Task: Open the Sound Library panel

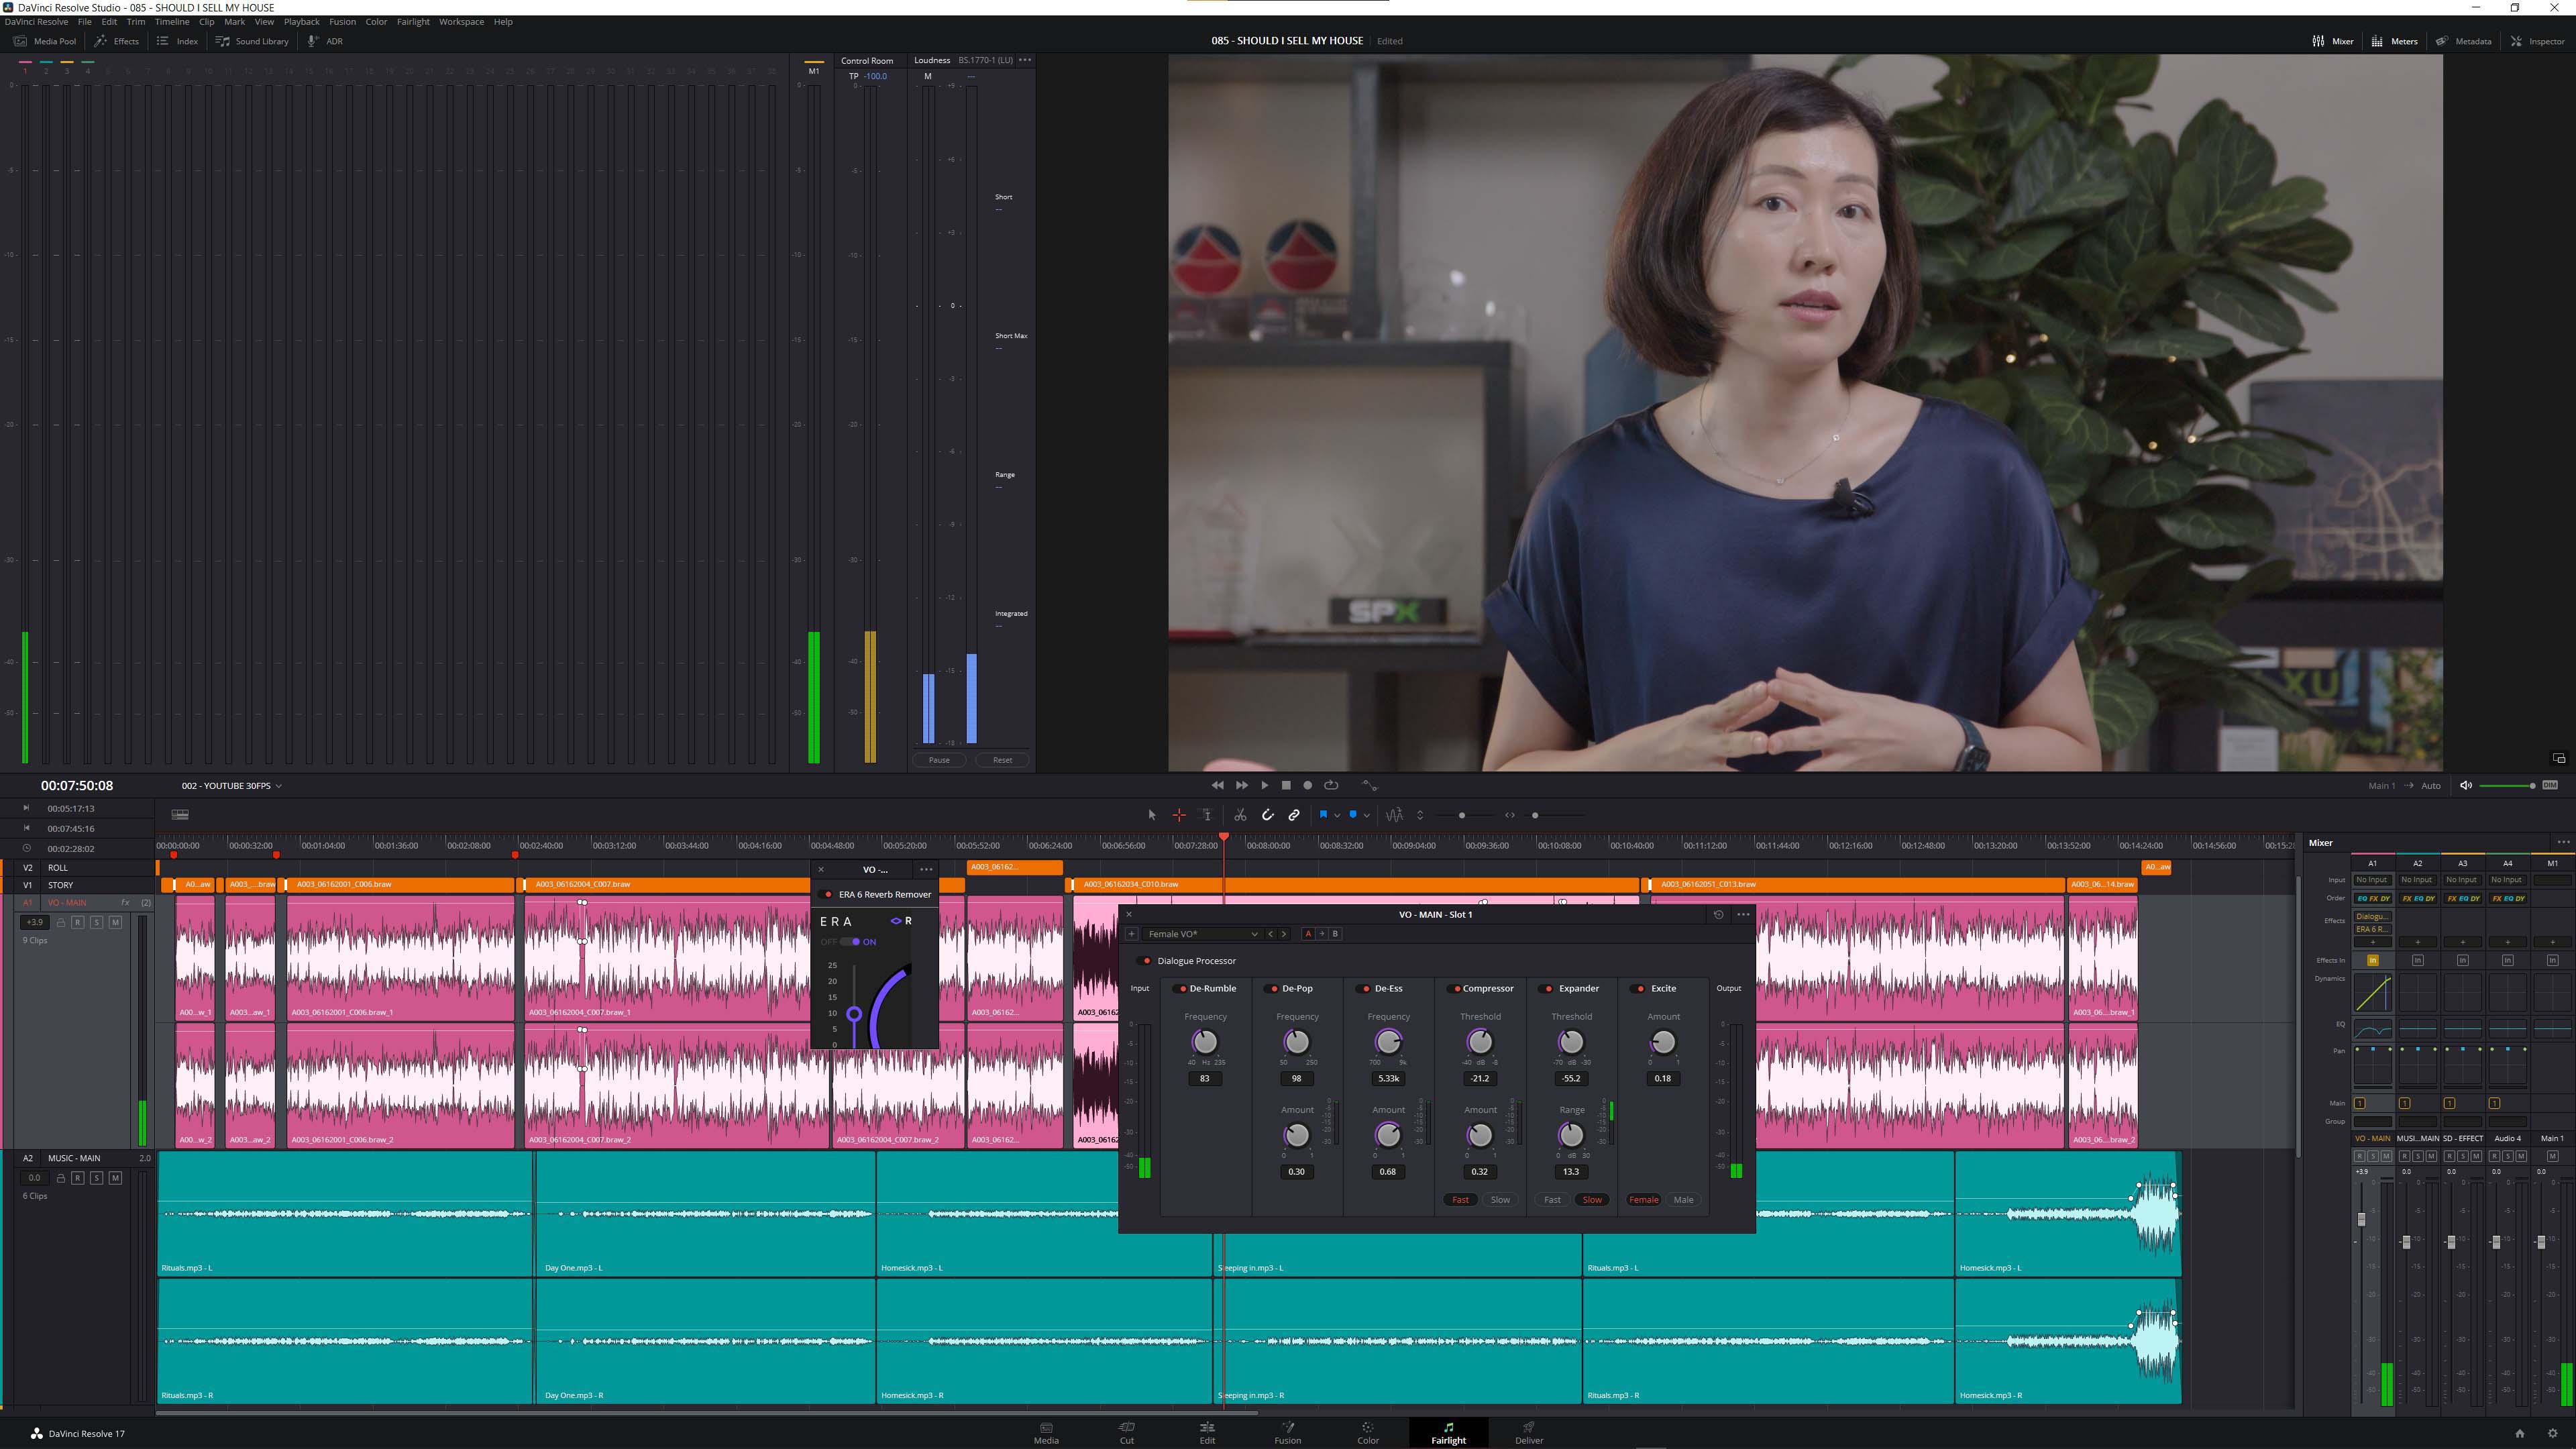Action: (252, 41)
